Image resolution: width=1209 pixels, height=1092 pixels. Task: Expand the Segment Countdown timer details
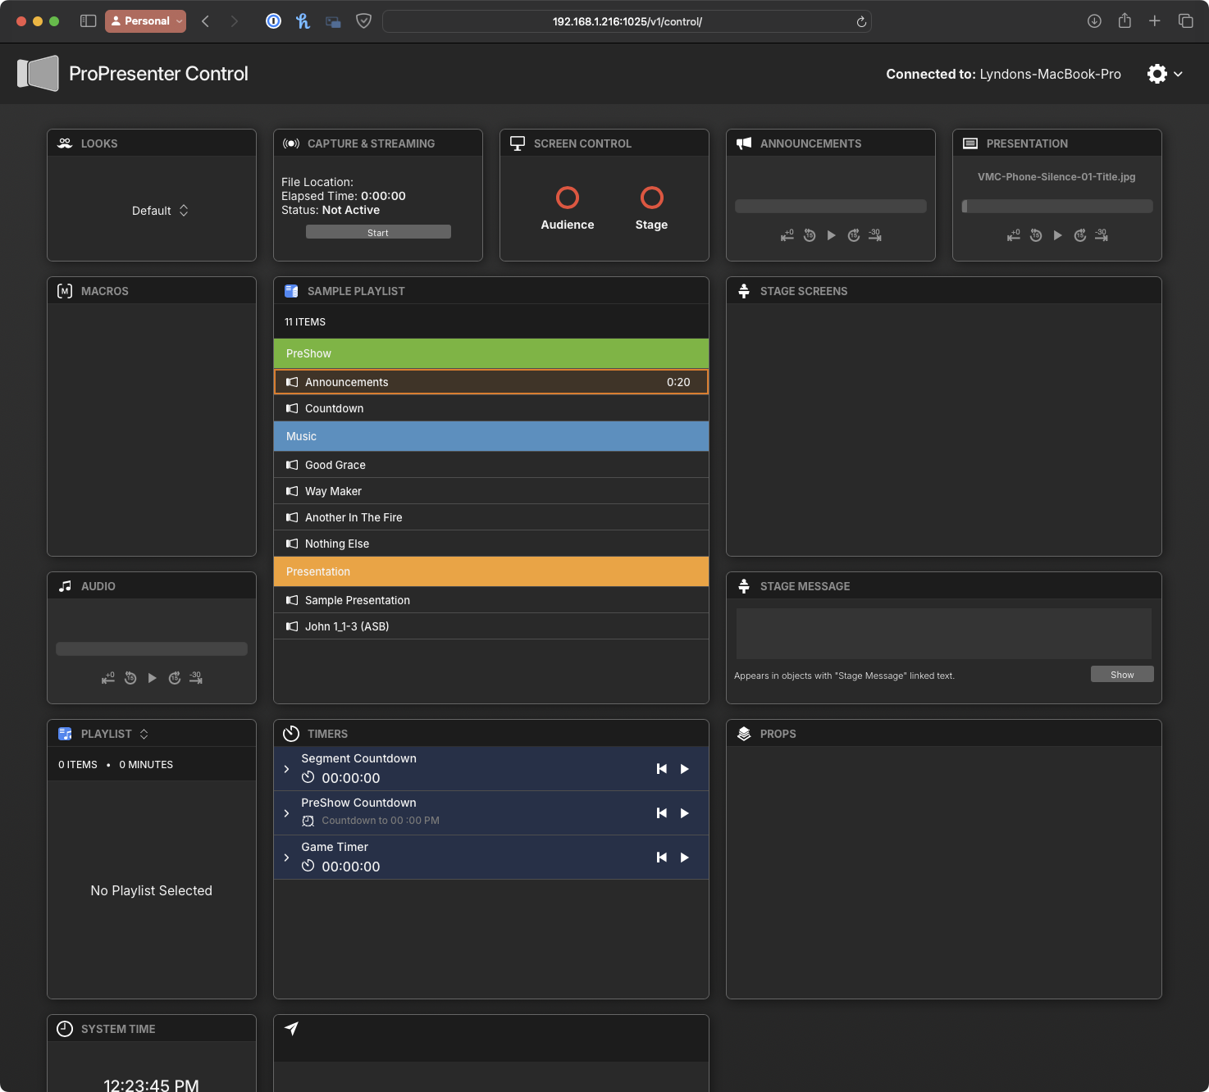coord(286,769)
